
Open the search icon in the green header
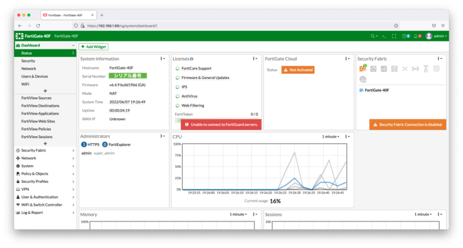[373, 36]
